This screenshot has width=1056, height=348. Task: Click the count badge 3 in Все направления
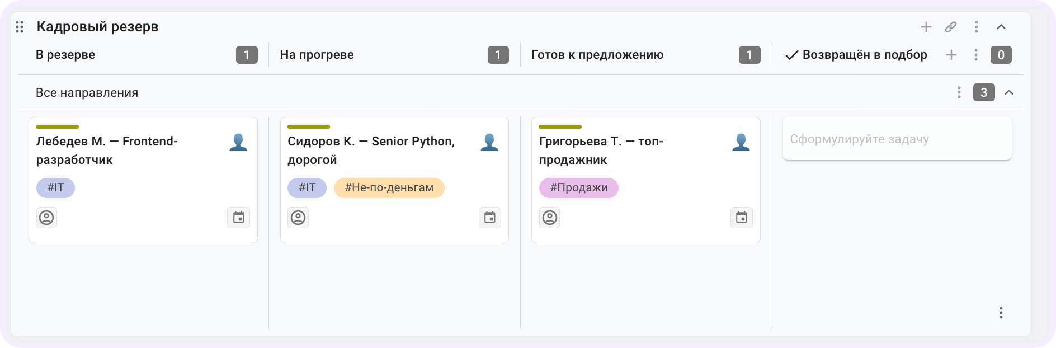pyautogui.click(x=984, y=92)
